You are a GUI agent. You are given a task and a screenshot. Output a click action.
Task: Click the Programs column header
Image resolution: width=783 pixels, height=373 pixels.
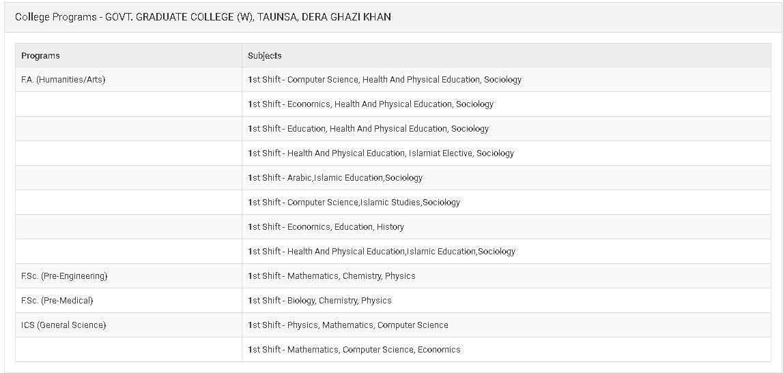pos(40,56)
